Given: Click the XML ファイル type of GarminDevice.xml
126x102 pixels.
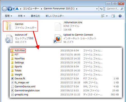Looking at the screenshot, I should tap(91, 87).
